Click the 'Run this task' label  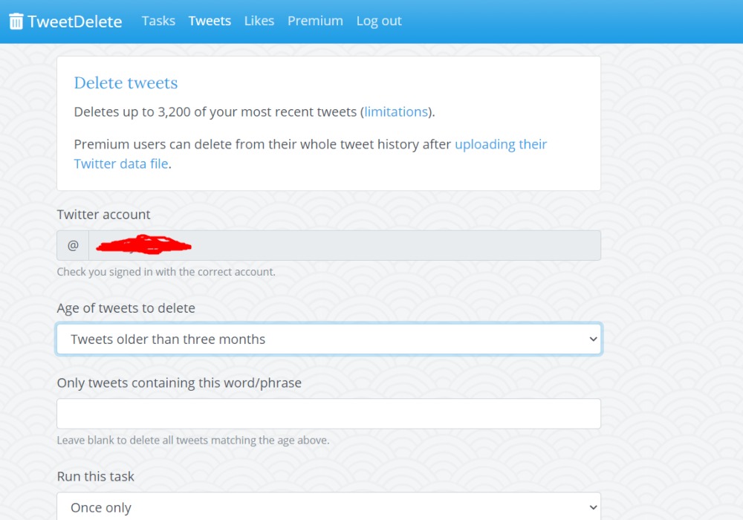pyautogui.click(x=95, y=476)
